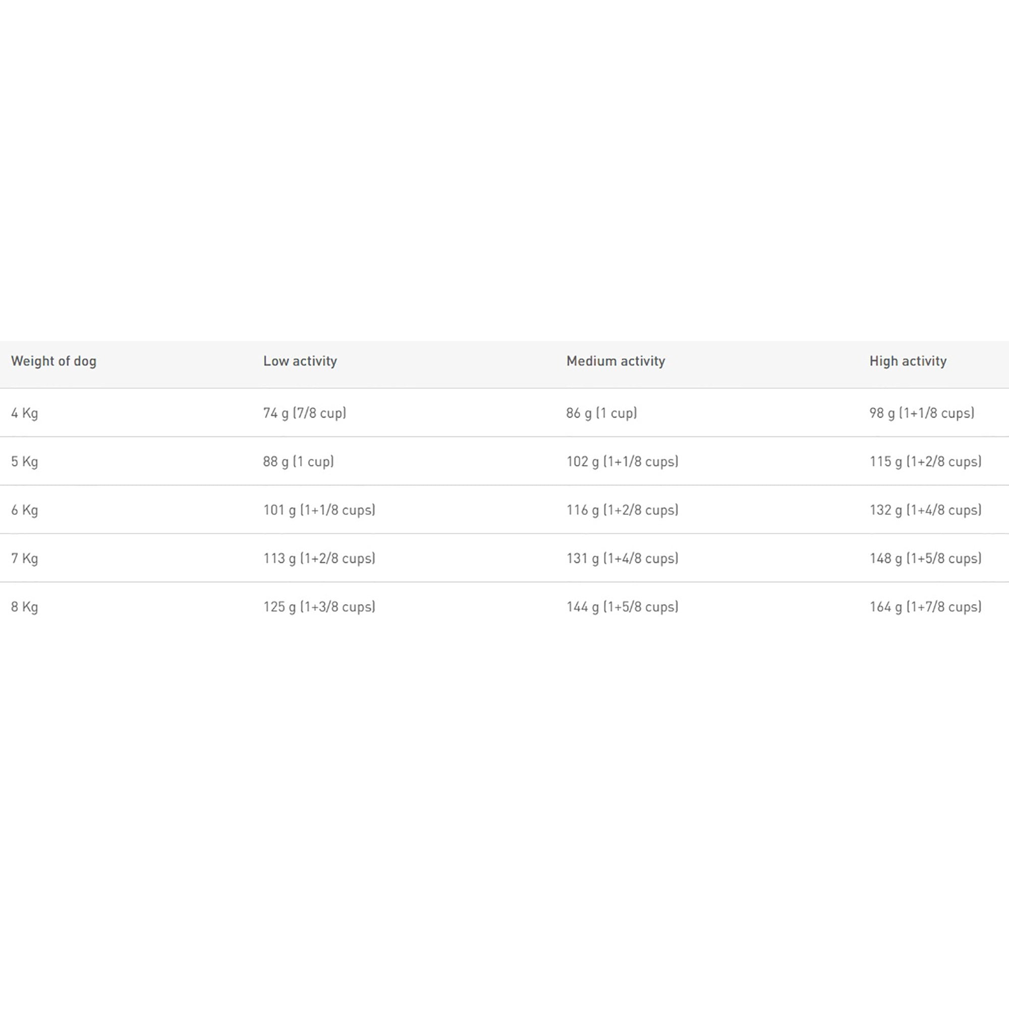Select the "98 g (1+1/8 cups)" cell

922,413
